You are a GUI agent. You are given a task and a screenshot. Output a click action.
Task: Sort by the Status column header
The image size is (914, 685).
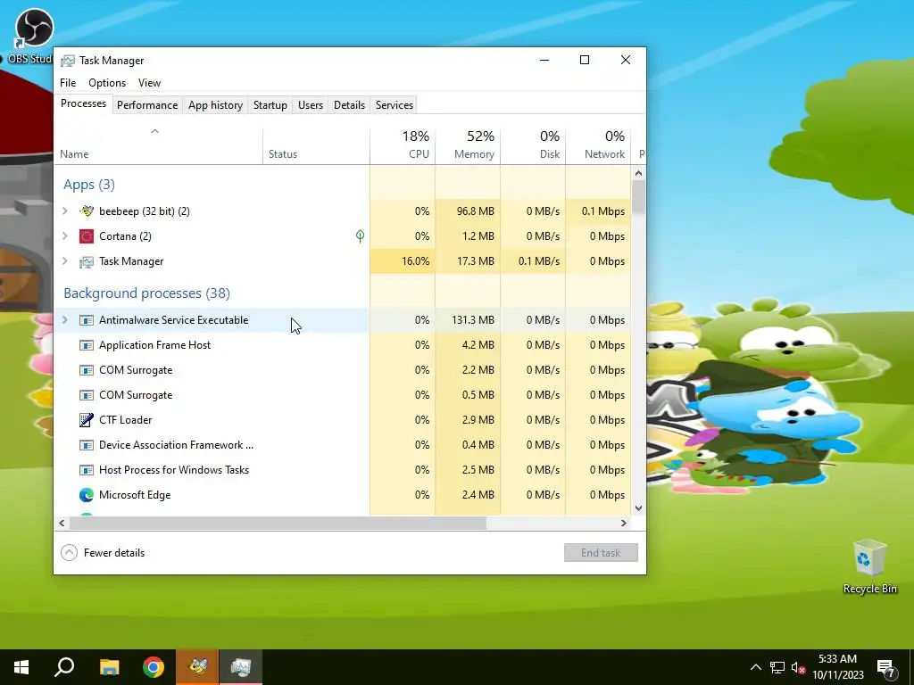click(316, 145)
